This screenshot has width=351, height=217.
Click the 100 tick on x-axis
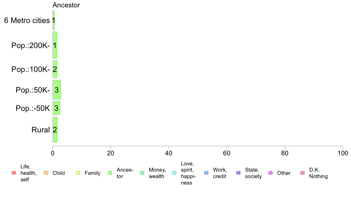(343, 153)
